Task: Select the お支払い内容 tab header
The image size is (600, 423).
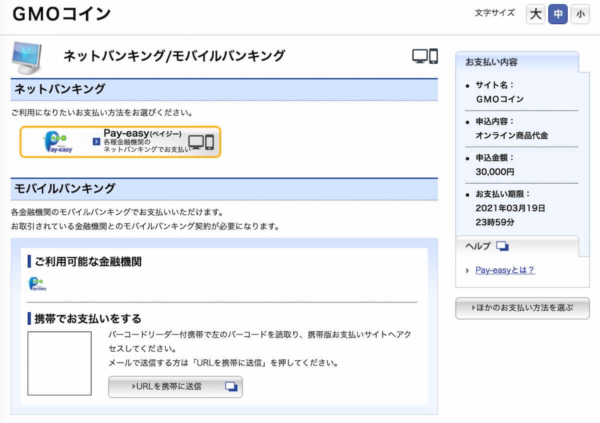Action: coord(517,62)
